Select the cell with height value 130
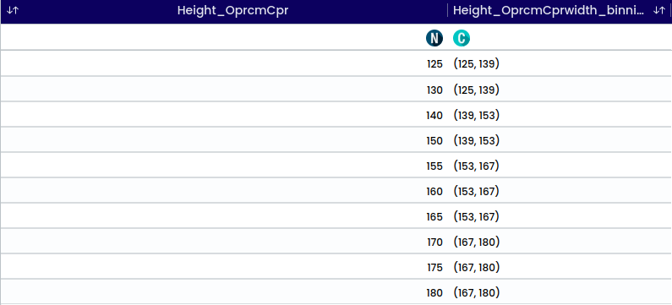The width and height of the screenshot is (672, 305). [x=224, y=90]
